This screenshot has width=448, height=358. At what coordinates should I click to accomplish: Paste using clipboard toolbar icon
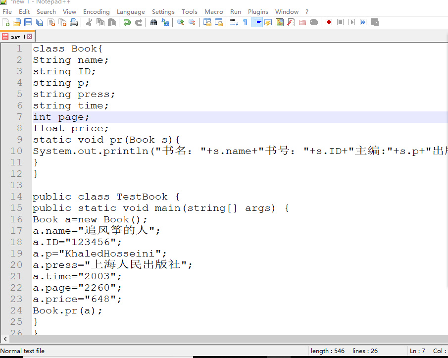coord(112,22)
